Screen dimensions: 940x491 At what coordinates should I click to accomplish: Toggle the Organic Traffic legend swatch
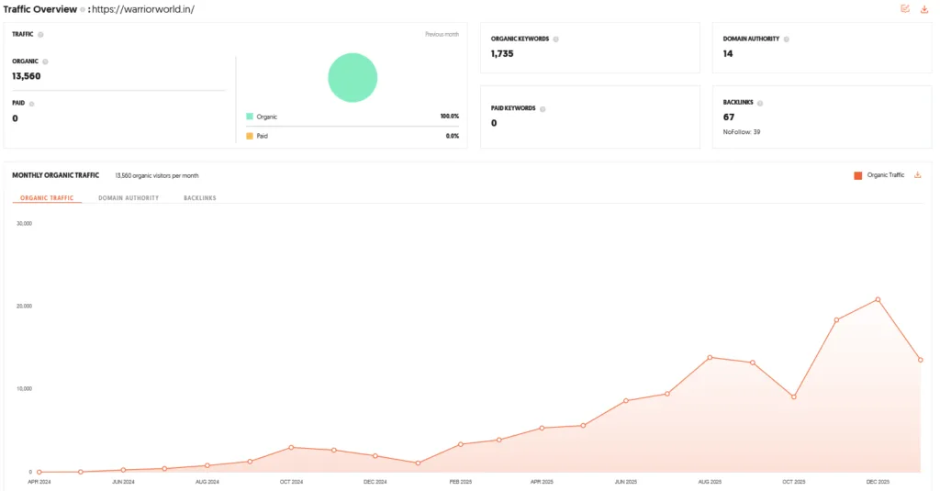(x=858, y=175)
